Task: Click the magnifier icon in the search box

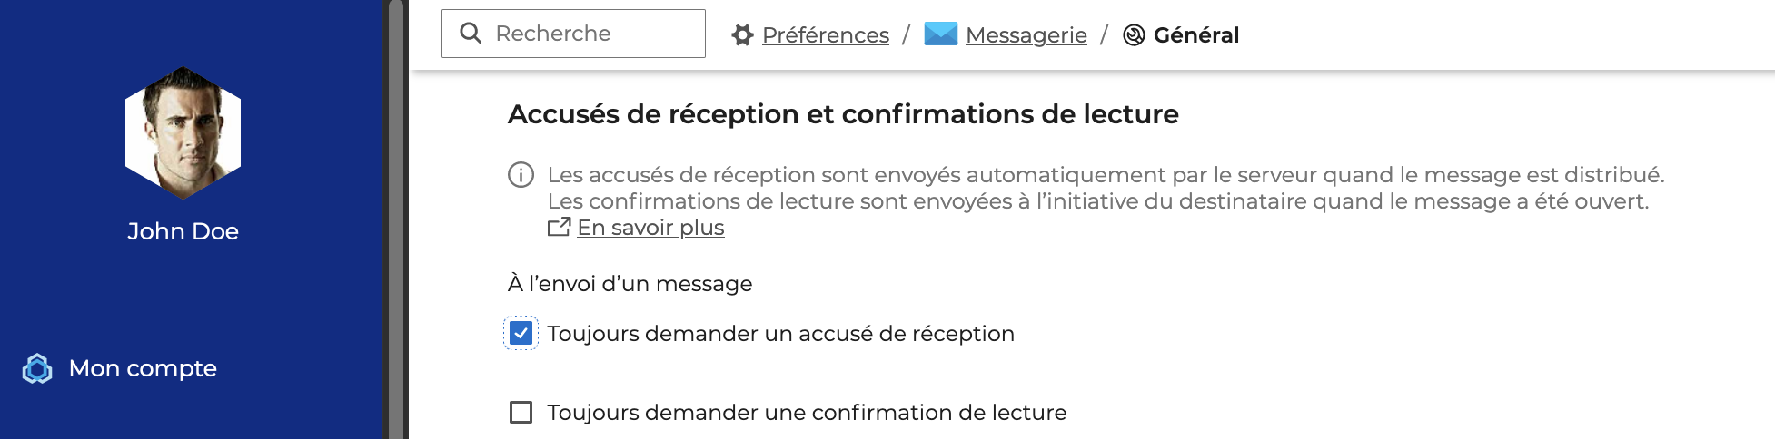Action: (471, 34)
